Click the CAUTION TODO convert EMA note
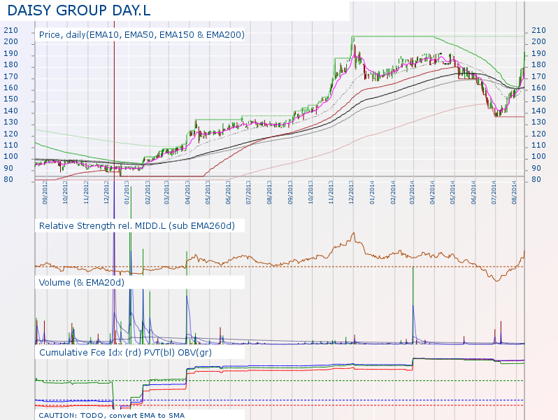Image resolution: width=558 pixels, height=420 pixels. click(x=111, y=414)
